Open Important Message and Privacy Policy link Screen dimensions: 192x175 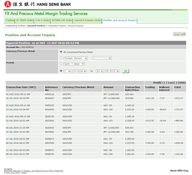click(33, 171)
